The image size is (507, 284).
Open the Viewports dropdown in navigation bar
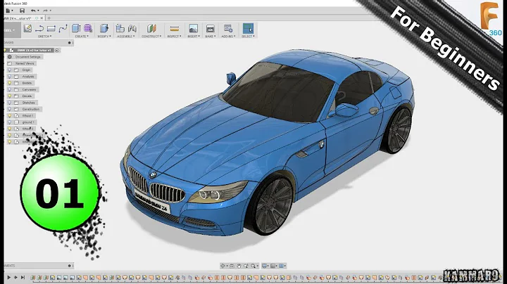(x=282, y=266)
